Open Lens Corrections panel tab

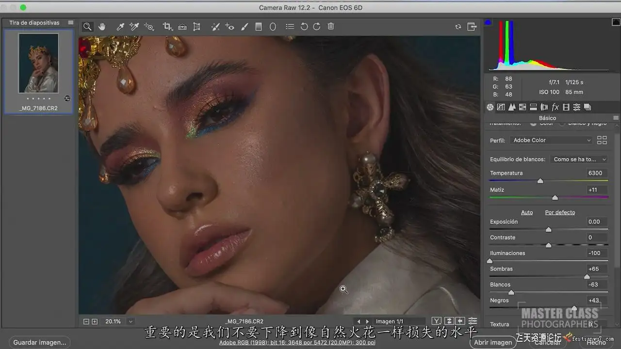point(544,107)
